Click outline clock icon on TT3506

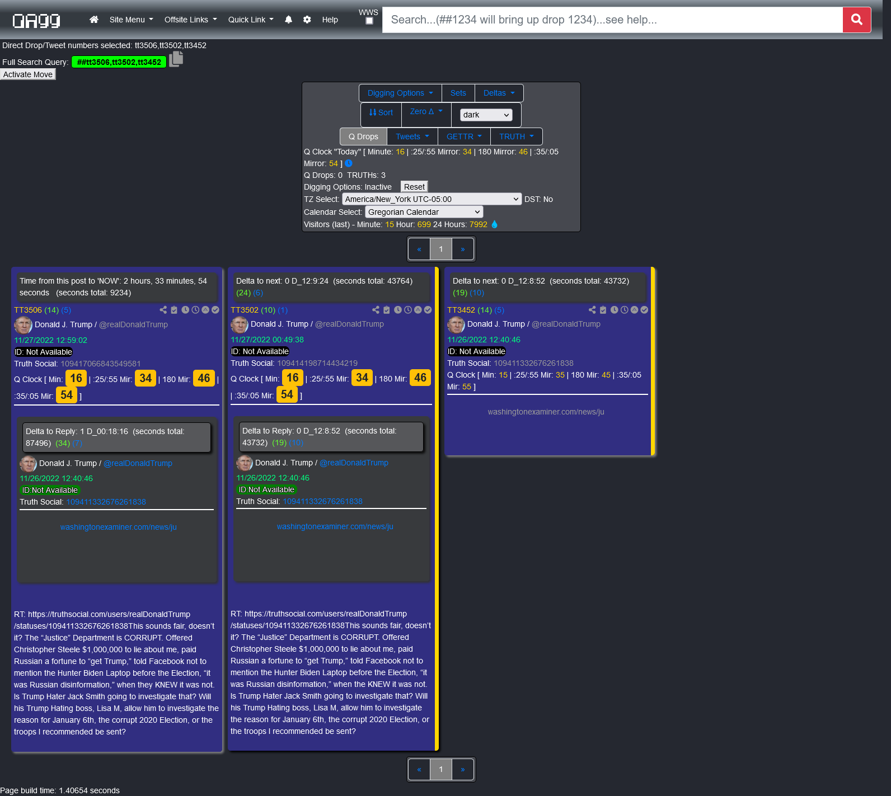pos(195,310)
